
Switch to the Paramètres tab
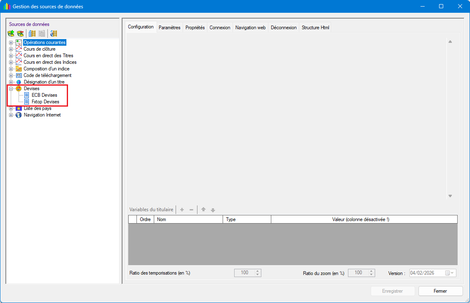[x=169, y=28]
